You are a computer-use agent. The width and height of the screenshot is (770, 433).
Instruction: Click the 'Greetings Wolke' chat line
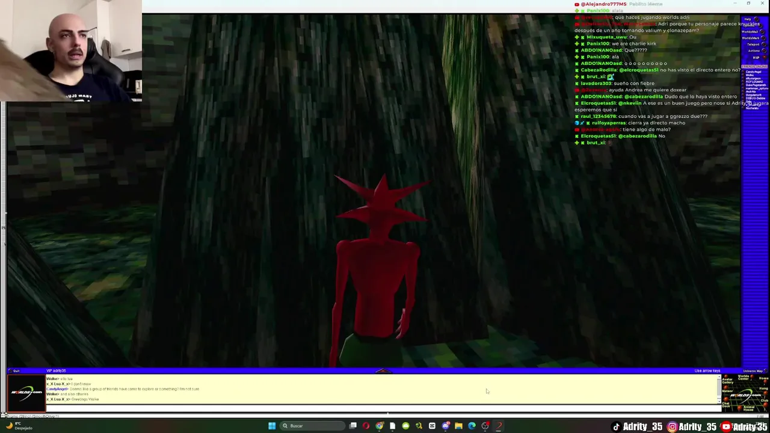click(73, 399)
